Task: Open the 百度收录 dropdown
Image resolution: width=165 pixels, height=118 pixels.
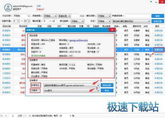Action: (64, 16)
